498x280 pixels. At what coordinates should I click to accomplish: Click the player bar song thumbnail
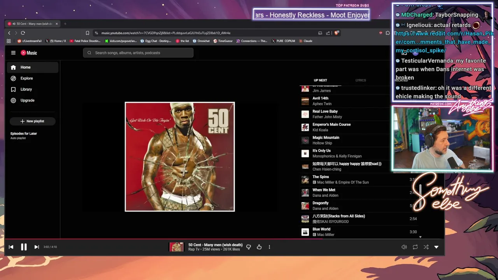point(176,247)
